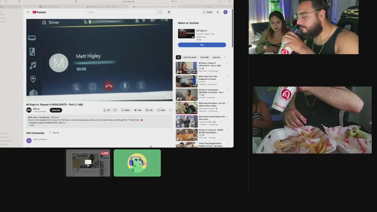Screen dimensions: 377x212
Task: Click the #60DaysIn hashtag
Action: [55, 117]
